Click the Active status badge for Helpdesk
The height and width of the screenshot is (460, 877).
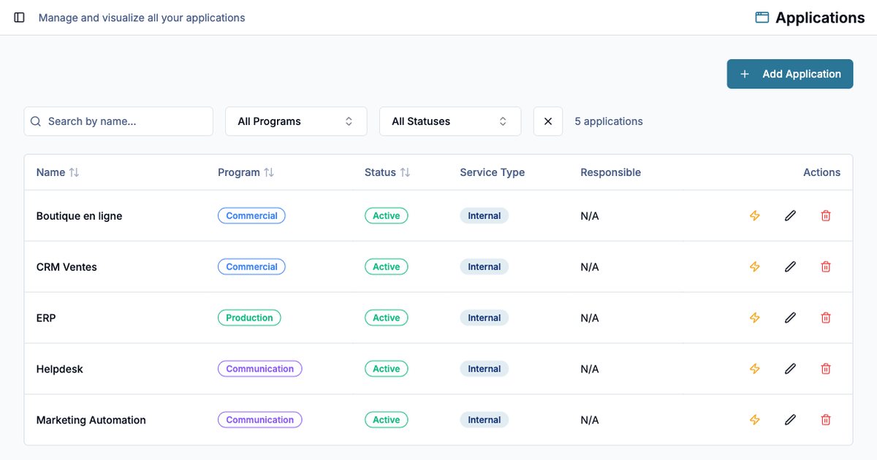tap(387, 369)
